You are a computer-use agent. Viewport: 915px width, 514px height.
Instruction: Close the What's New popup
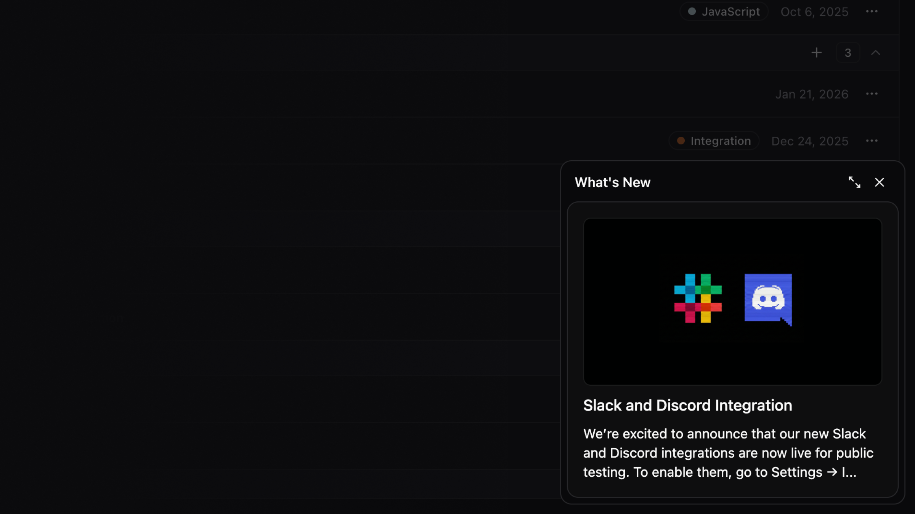click(879, 182)
